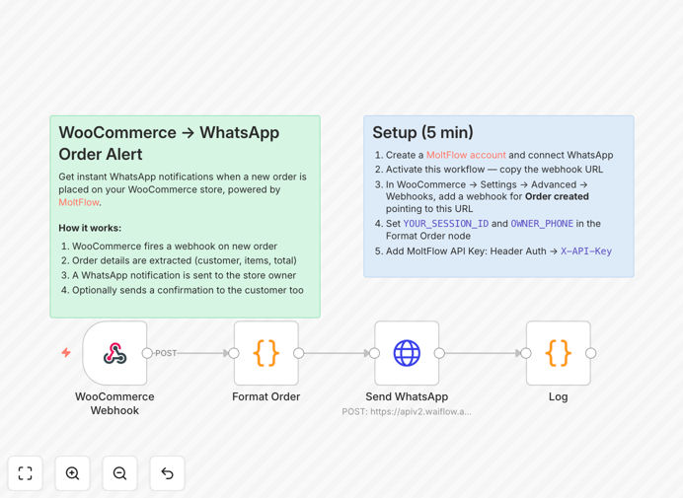Click the fit-to-view canvas button
Viewport: 683px width, 498px height.
coord(26,472)
